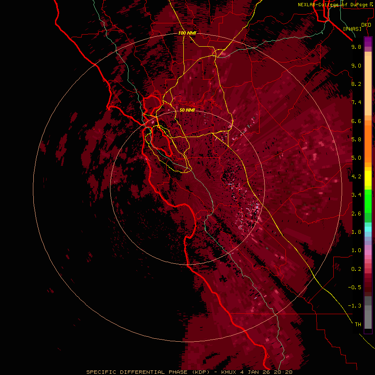Click the 7.4 value on the color scale

pos(356,102)
